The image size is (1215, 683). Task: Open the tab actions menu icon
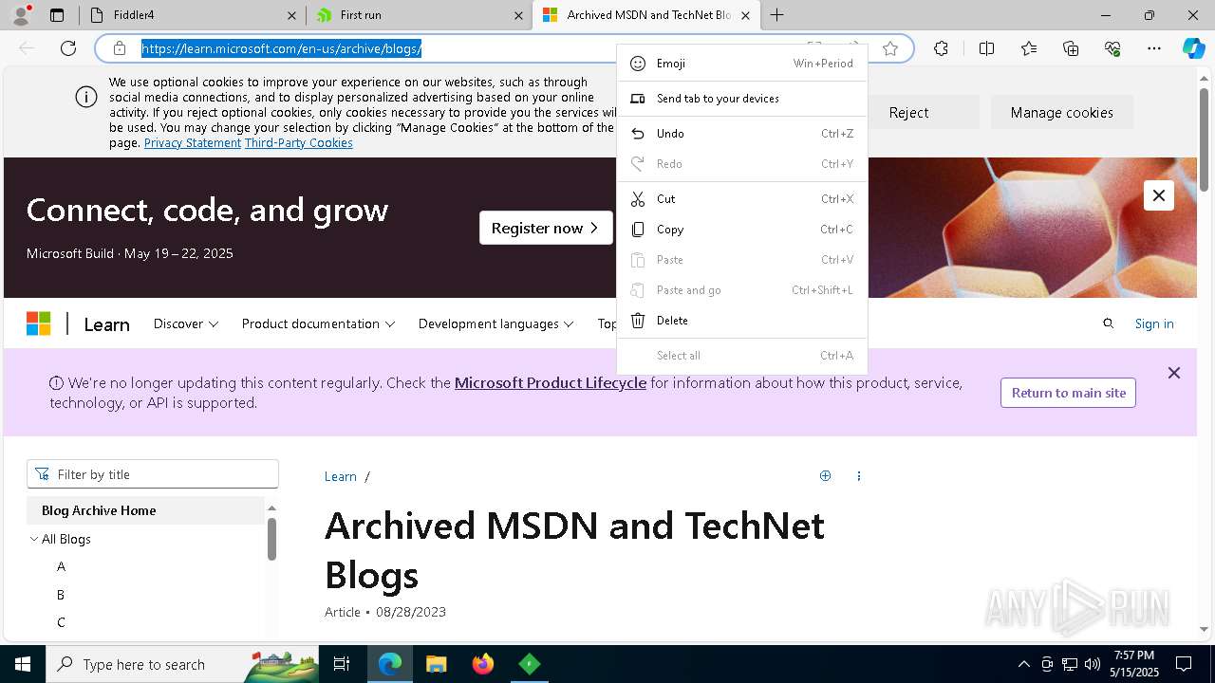coord(57,15)
